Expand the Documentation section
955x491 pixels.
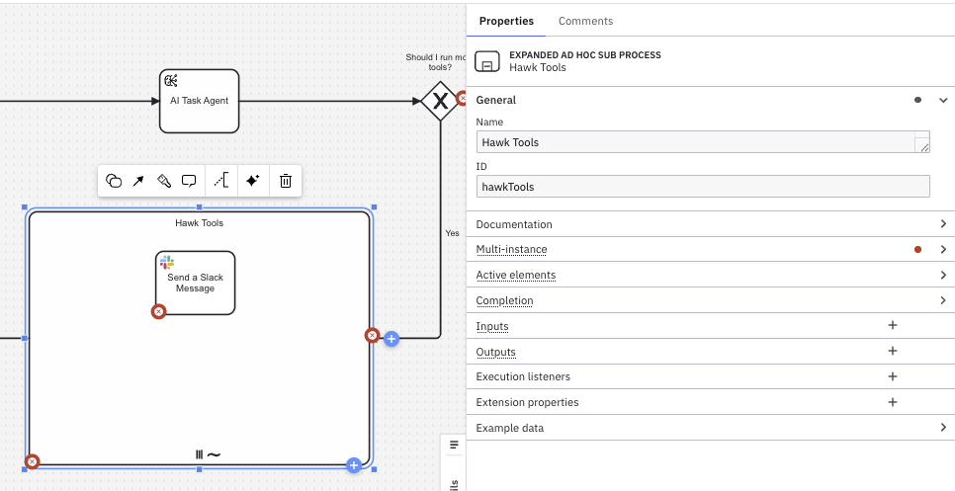coord(943,224)
